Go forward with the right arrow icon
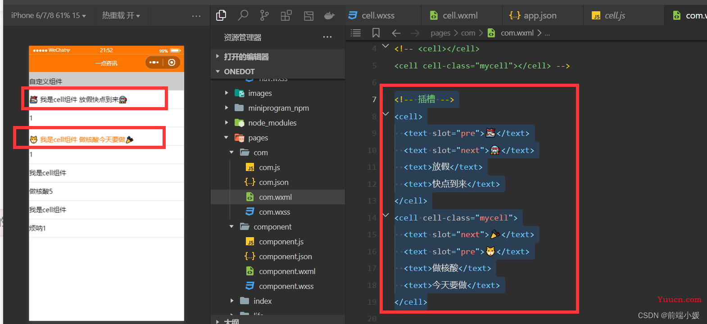The height and width of the screenshot is (324, 707). coord(415,33)
